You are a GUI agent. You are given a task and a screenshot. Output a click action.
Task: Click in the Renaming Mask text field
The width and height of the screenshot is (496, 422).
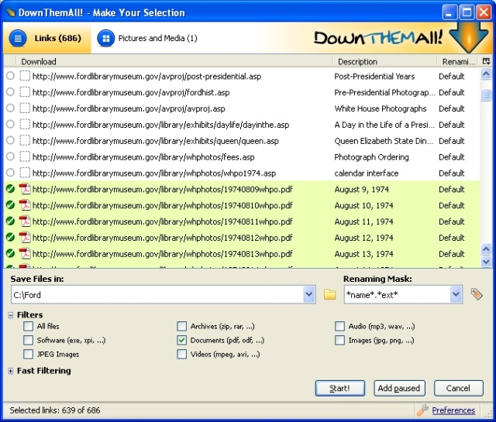coord(398,294)
